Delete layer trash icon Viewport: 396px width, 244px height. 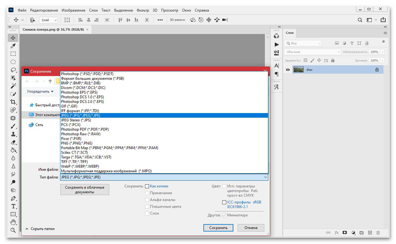coord(378,233)
